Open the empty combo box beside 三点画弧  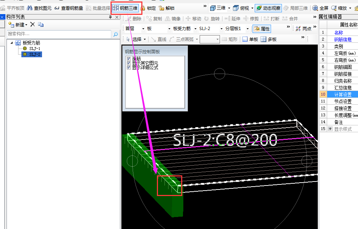tap(209, 39)
